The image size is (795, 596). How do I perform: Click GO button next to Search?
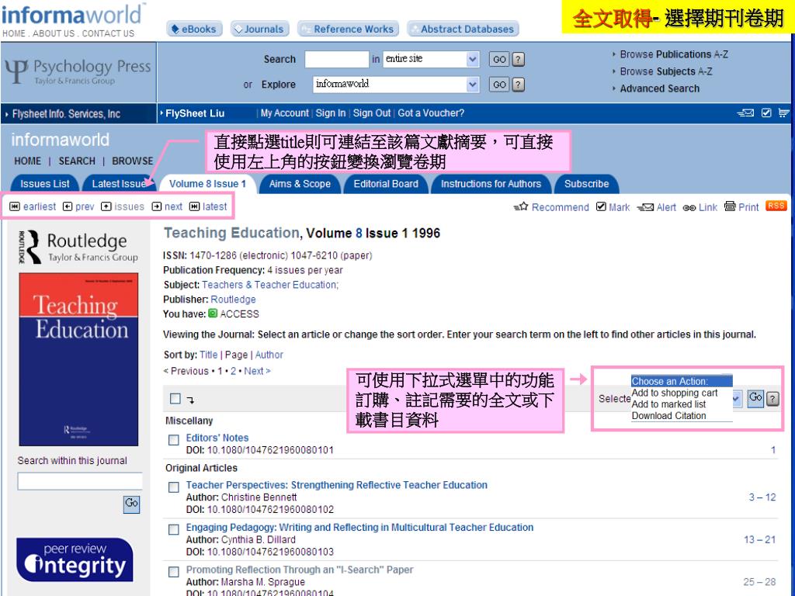pos(499,59)
